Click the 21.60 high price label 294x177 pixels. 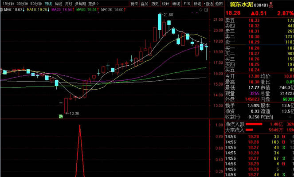[168, 15]
